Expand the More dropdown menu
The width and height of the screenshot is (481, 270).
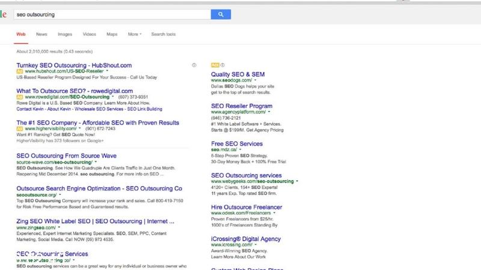tap(135, 34)
